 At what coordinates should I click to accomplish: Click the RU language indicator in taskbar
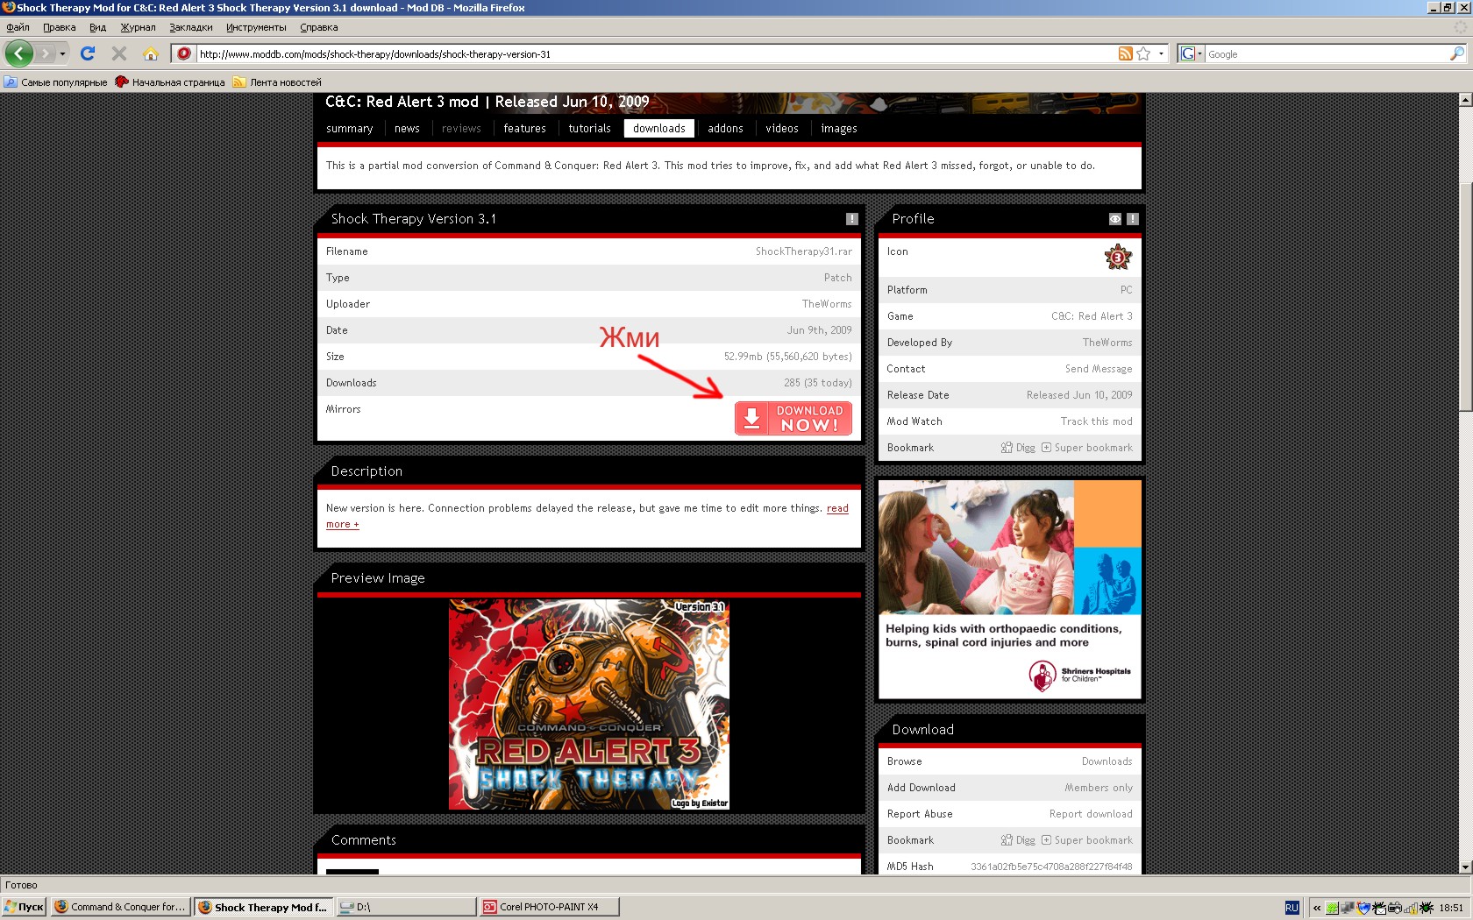(x=1292, y=908)
